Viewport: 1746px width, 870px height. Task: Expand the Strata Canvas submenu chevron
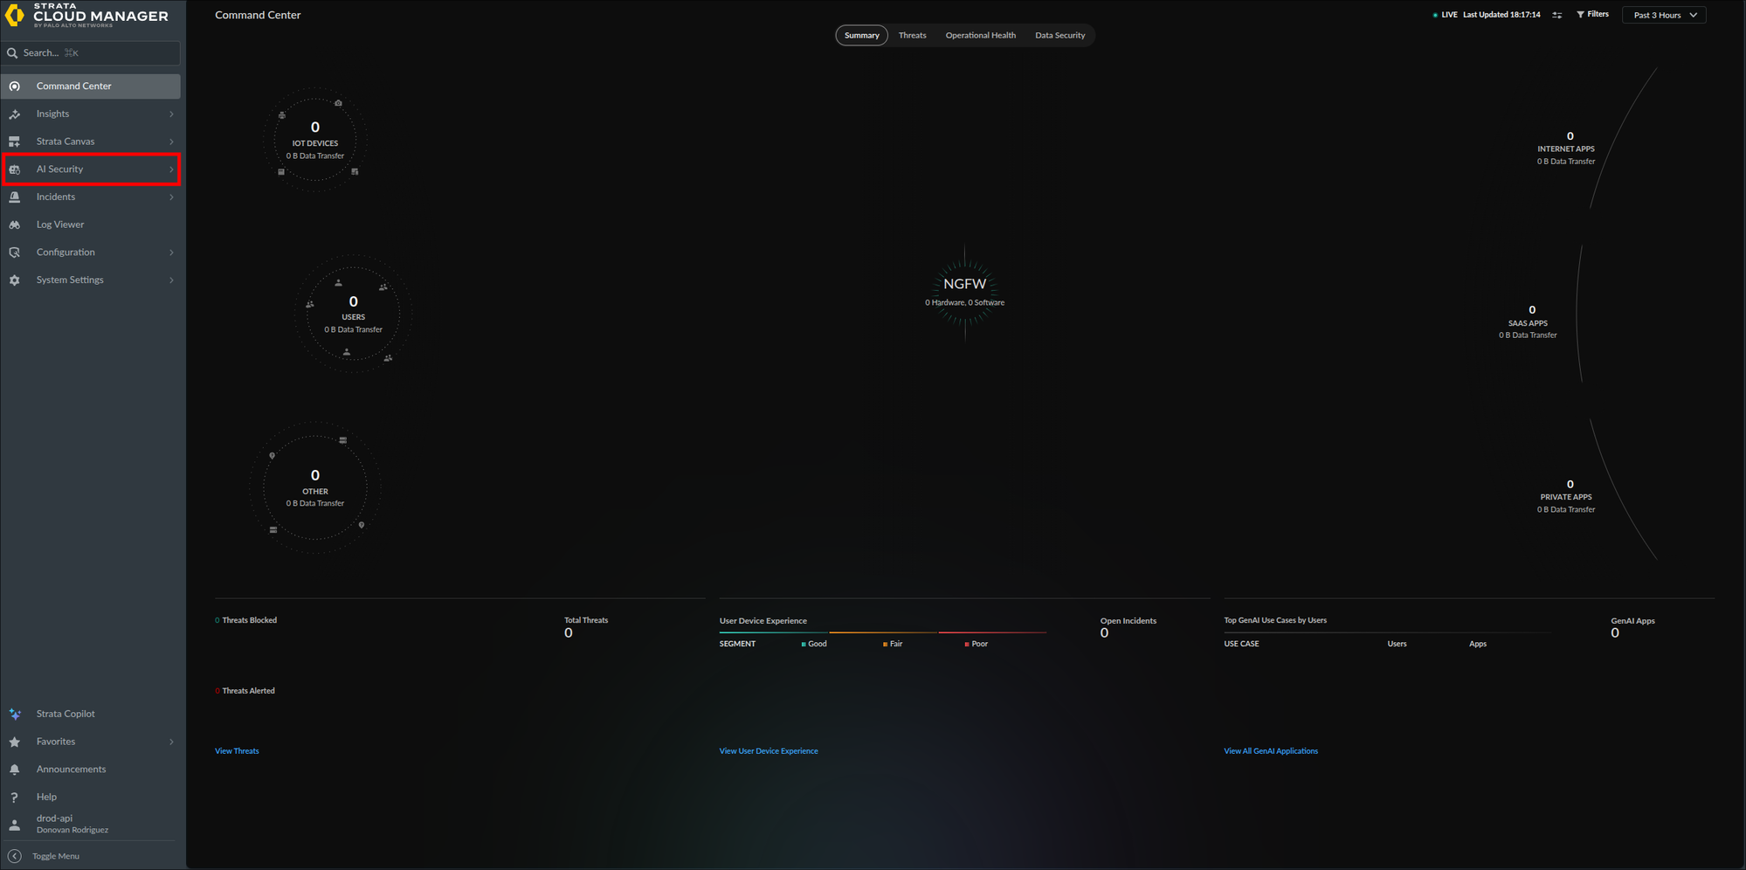click(171, 142)
